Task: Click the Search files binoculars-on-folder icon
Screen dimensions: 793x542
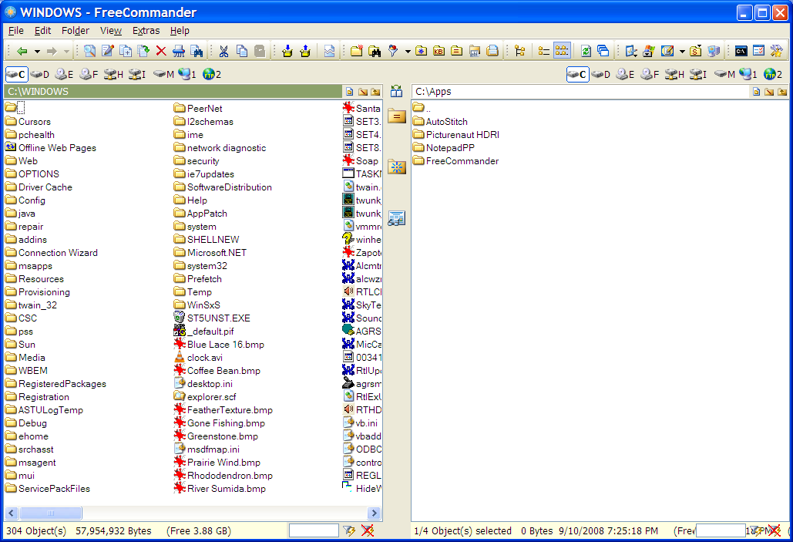Action: point(375,51)
